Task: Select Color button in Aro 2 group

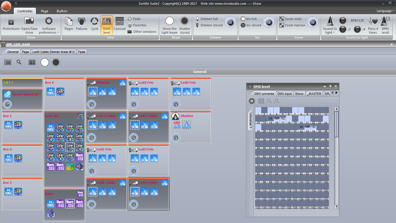Action: click(x=18, y=158)
